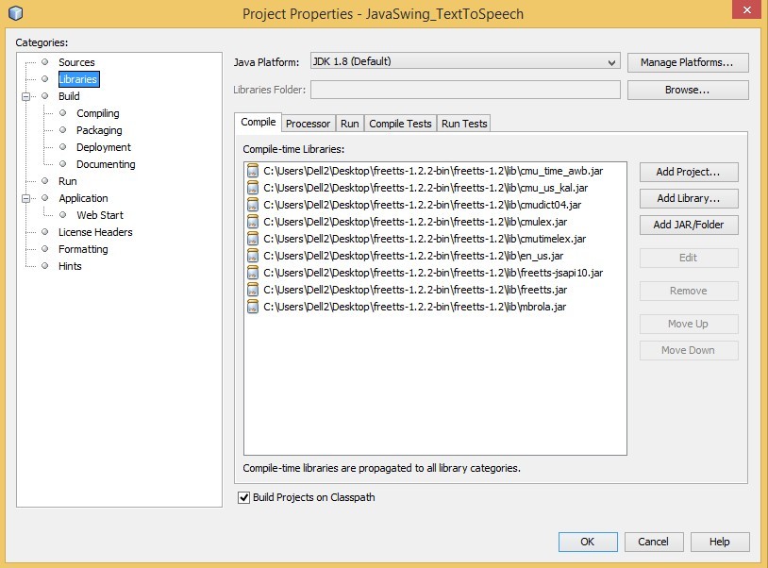This screenshot has height=568, width=768.
Task: Click the jar icon next to cmu_time_awb.jar
Action: [x=253, y=171]
